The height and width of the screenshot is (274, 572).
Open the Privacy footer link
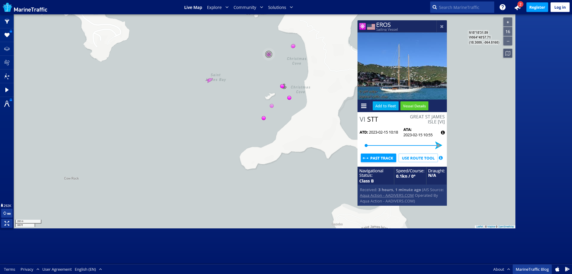coord(27,269)
